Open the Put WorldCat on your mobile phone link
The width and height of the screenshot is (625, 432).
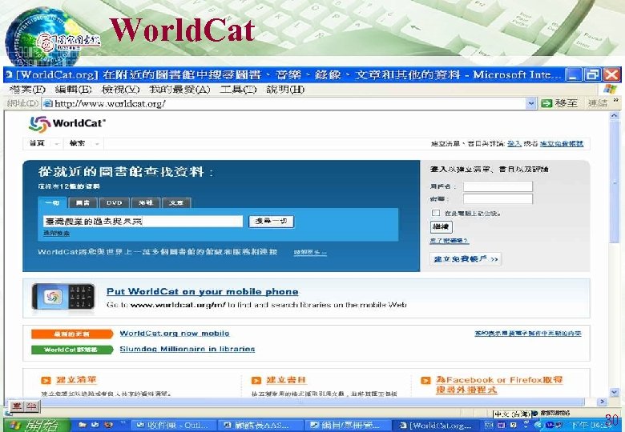pyautogui.click(x=203, y=291)
